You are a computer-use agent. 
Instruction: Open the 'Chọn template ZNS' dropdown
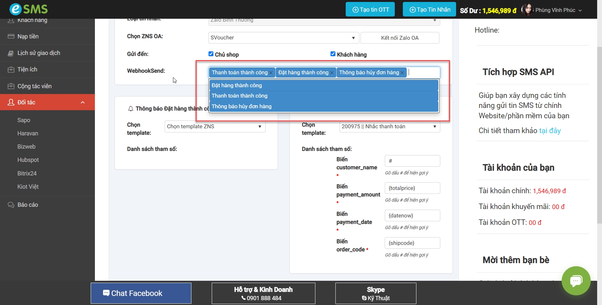click(215, 127)
